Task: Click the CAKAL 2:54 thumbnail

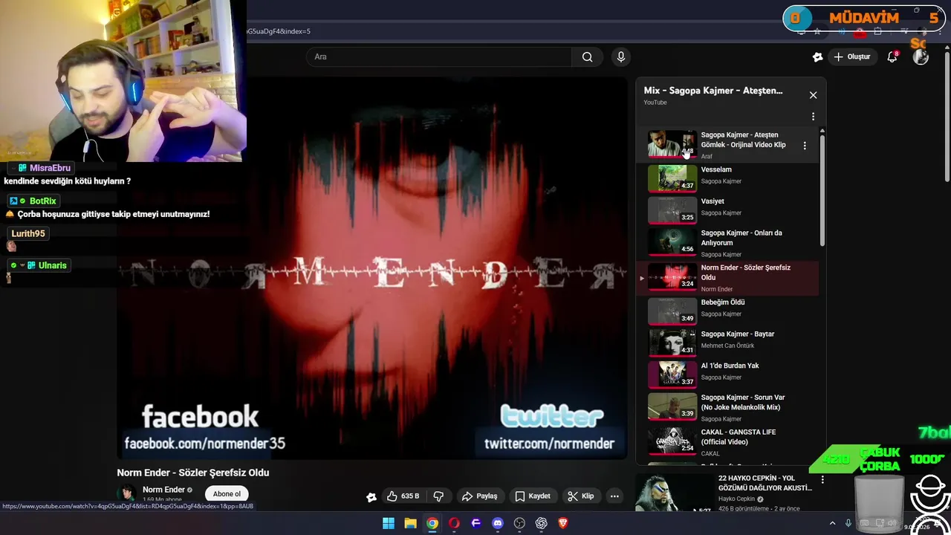Action: 672,441
